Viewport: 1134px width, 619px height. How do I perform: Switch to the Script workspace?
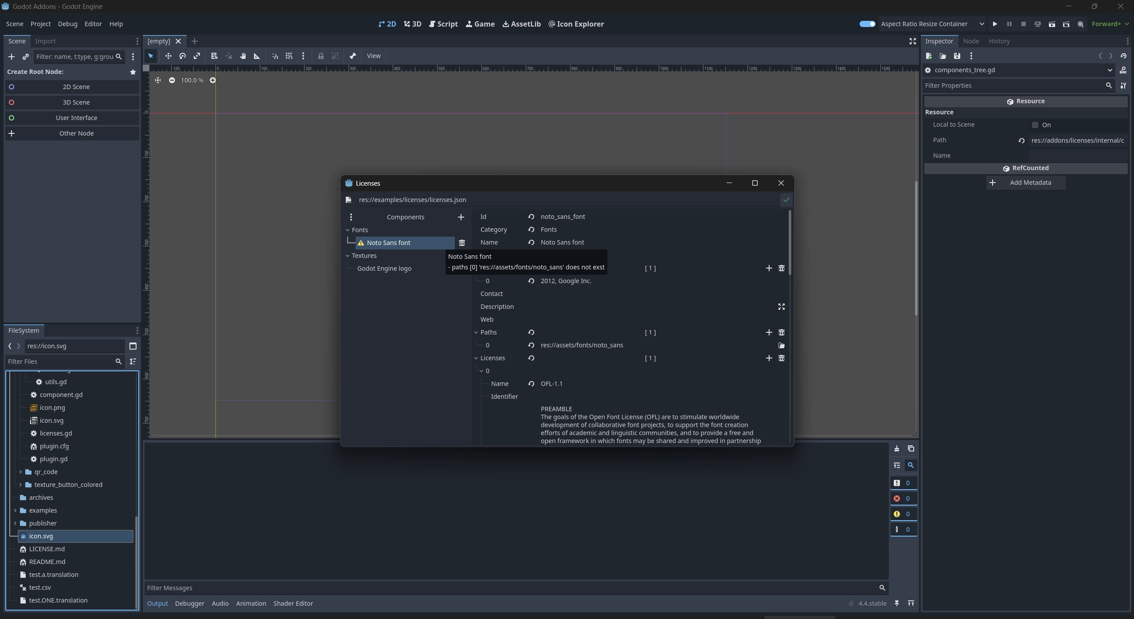[x=443, y=24]
